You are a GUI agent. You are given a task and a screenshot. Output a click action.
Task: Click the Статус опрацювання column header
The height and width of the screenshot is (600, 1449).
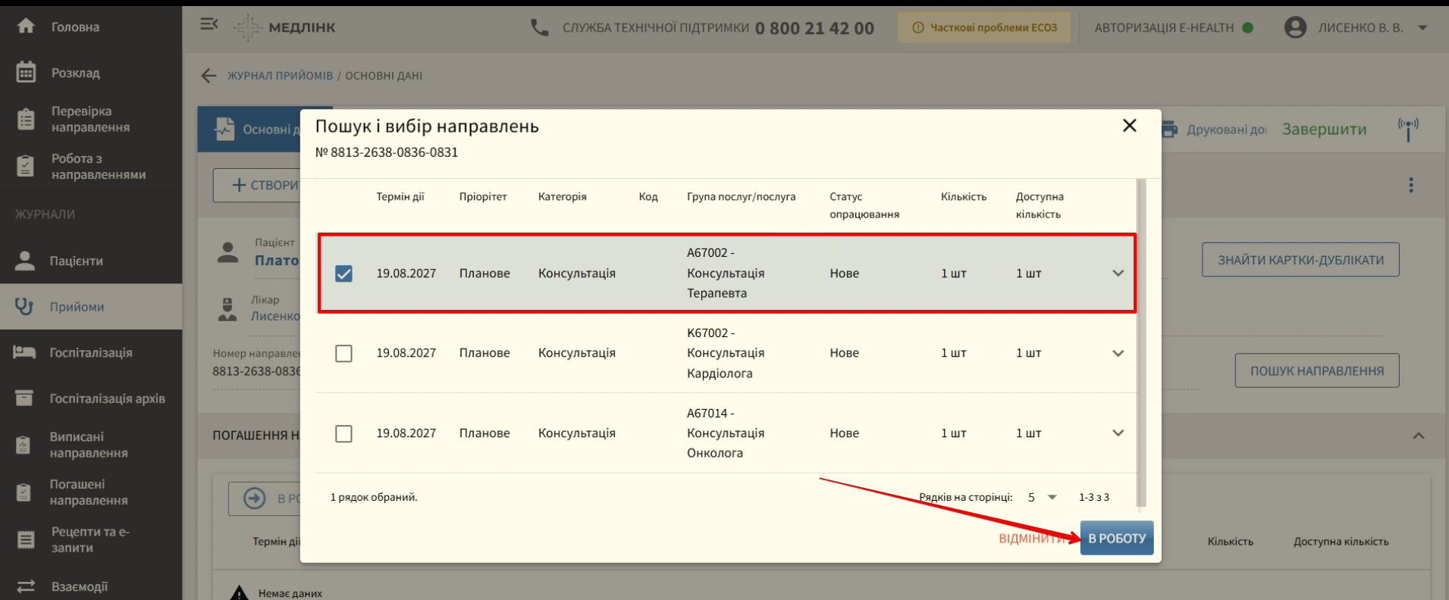pyautogui.click(x=864, y=205)
